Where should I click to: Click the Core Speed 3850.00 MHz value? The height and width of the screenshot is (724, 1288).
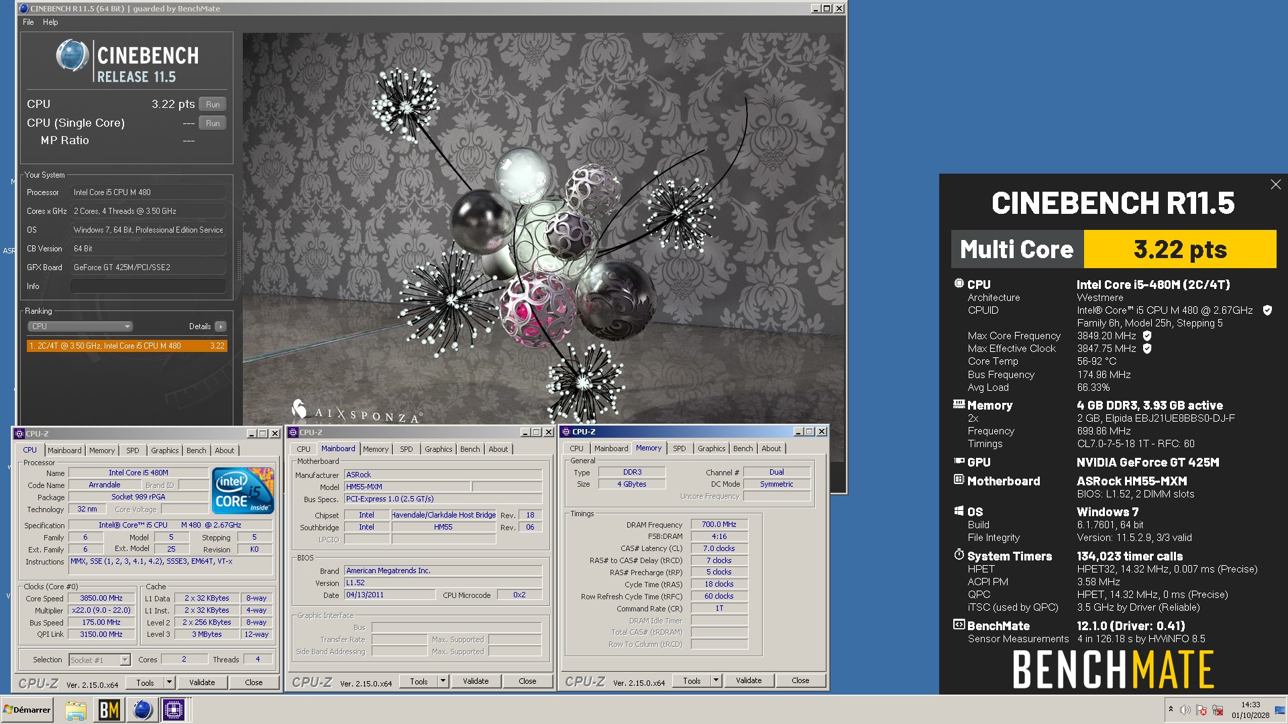(101, 598)
